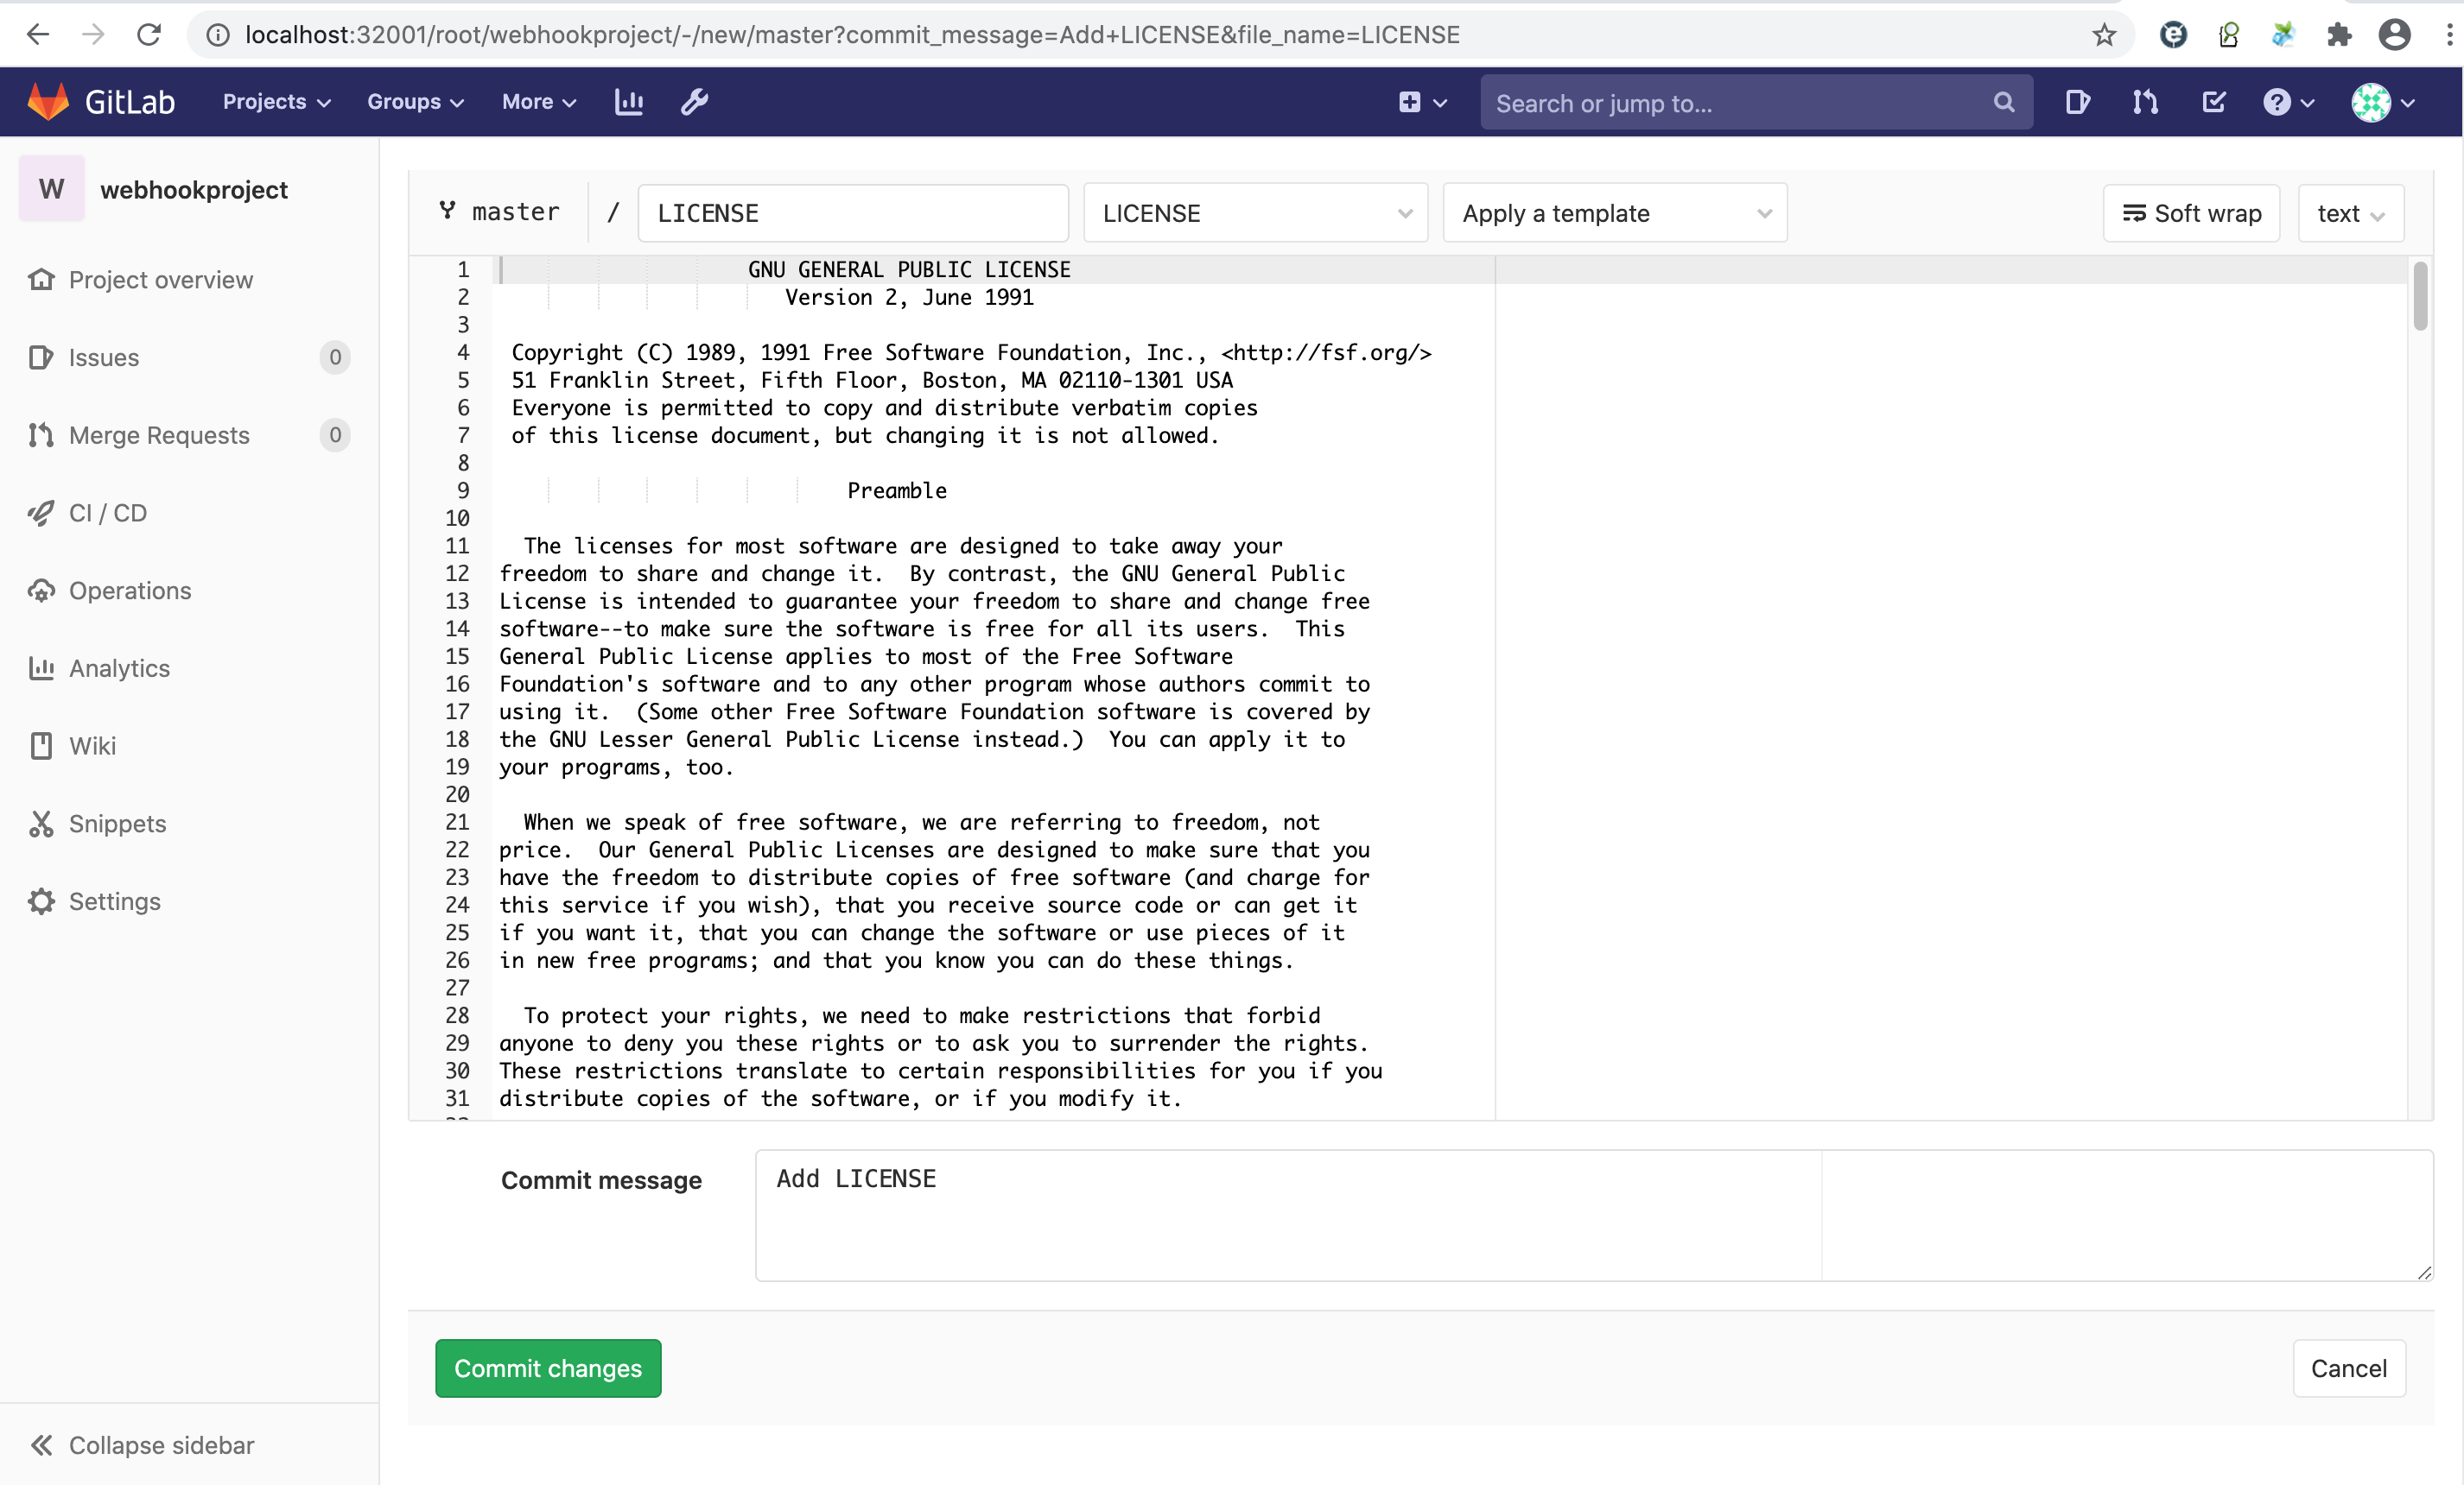Open the Issues icon in top navbar

(2078, 102)
